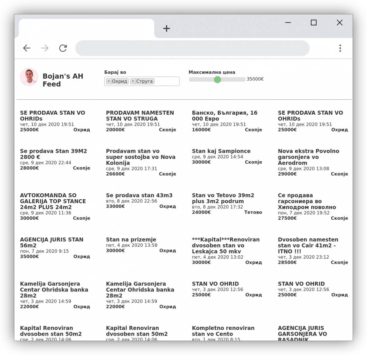Viewport: 367px width, 355px height.
Task: Open listing PRODAVAM NAMESTEN STAN VO STRUGA
Action: 140,116
